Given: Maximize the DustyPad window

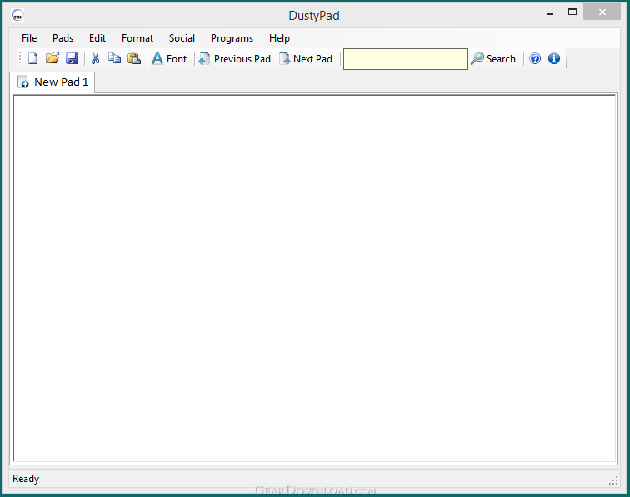Looking at the screenshot, I should click(x=572, y=12).
